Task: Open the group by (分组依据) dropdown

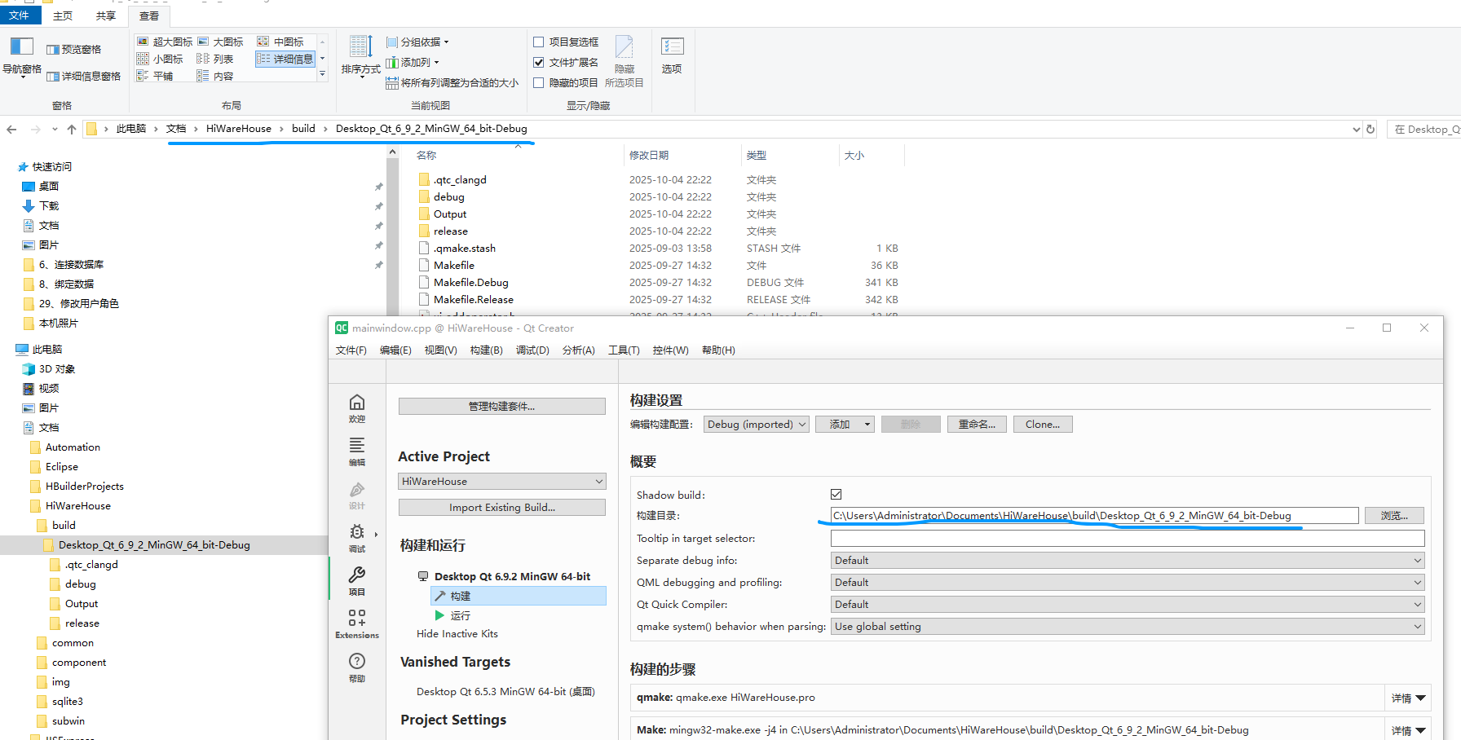Action: click(x=418, y=42)
